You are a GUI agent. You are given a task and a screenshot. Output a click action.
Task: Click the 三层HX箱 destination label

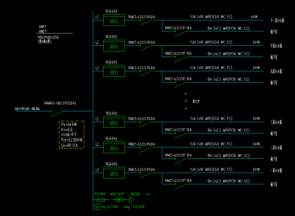(276, 122)
